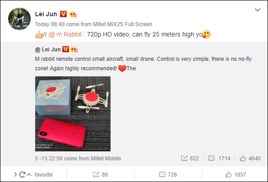Screen dimensions: 268x182
Task: Open the drone and red phone photo
Action: tap(73, 114)
